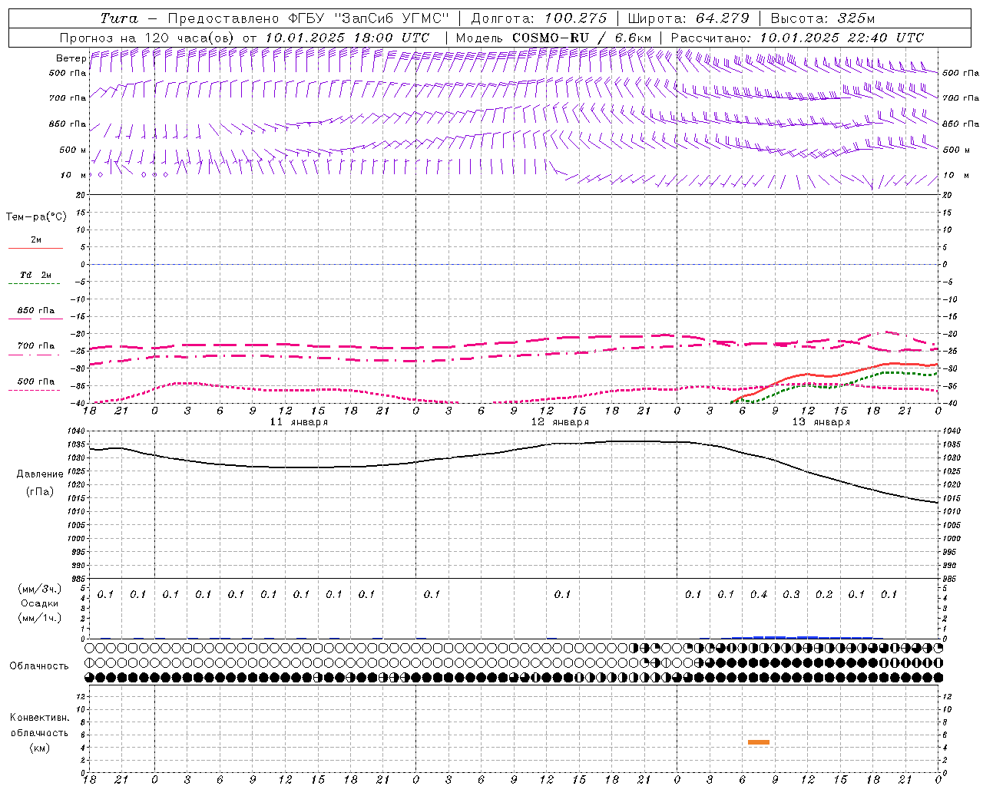983x786 pixels.
Task: Click the orange convective cloud bar
Action: [759, 741]
